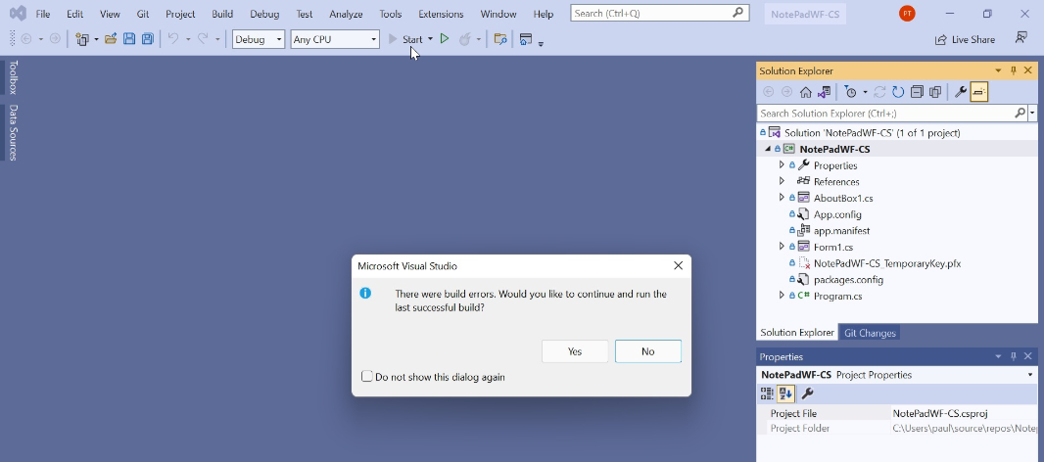Switch views using the Visual Studio solution icon
The height and width of the screenshot is (462, 1044).
point(825,93)
